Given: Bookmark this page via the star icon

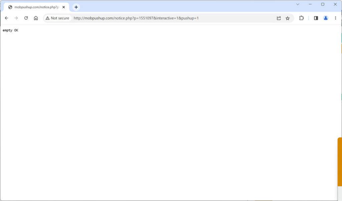Looking at the screenshot, I should point(288,18).
